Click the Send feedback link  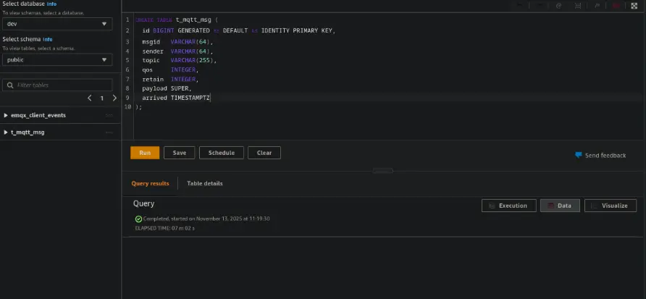pos(600,155)
